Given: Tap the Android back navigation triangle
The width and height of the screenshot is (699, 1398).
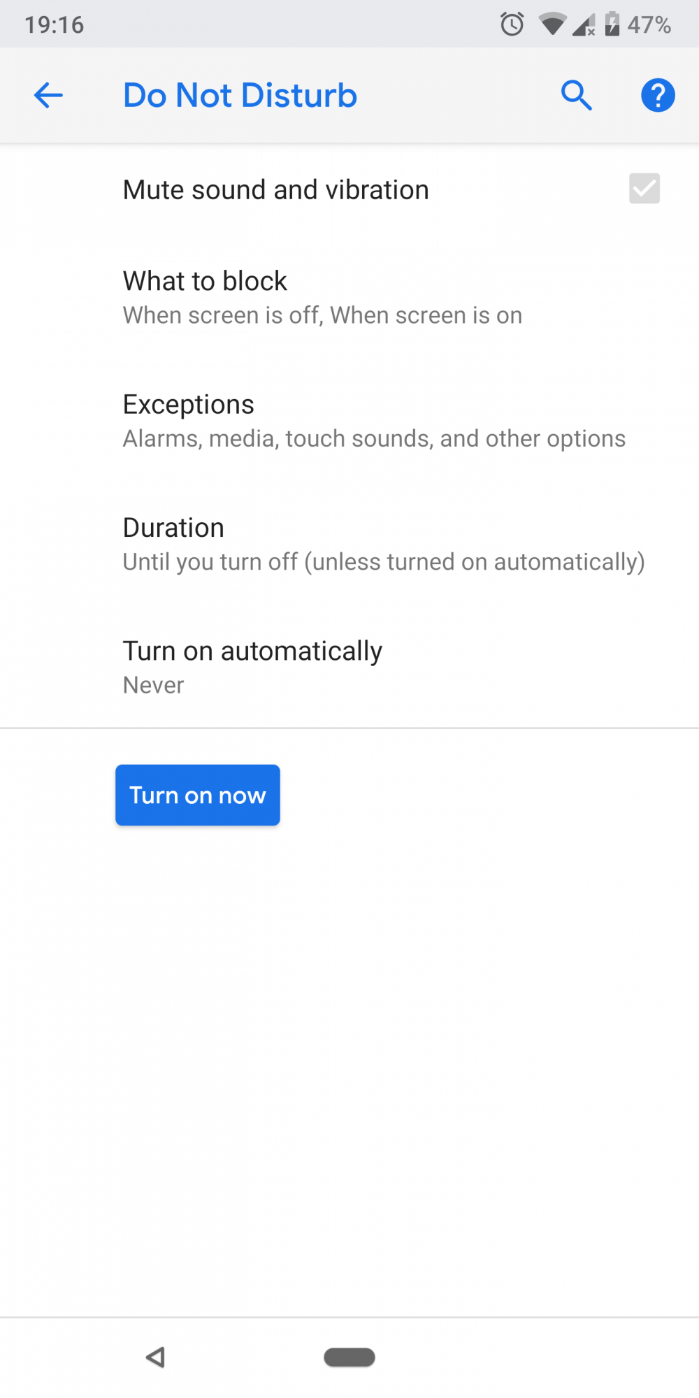Looking at the screenshot, I should pos(155,1357).
